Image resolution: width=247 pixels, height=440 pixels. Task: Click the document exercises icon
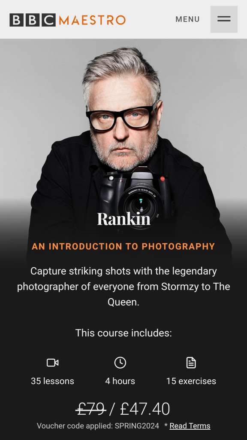(191, 363)
